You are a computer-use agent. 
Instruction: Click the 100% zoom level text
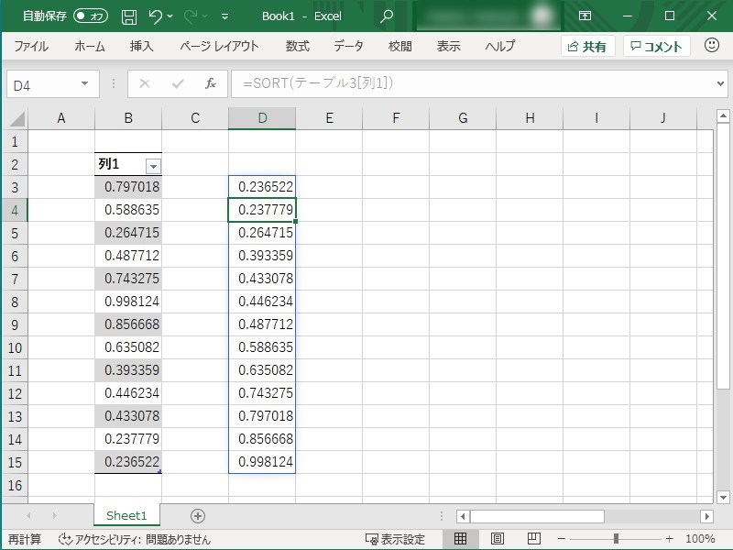pos(700,539)
